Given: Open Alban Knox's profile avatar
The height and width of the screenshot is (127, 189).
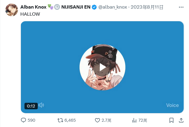Looking at the screenshot, I should pyautogui.click(x=11, y=10).
